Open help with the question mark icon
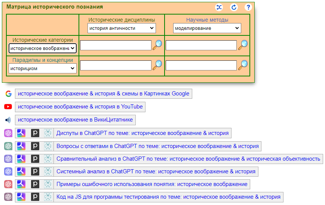The height and width of the screenshot is (205, 325). coord(248,7)
